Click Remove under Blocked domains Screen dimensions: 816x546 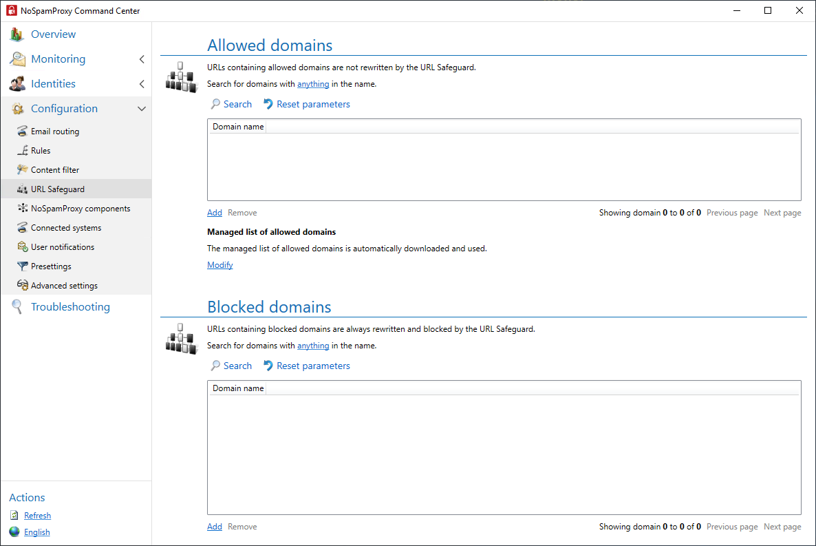pyautogui.click(x=242, y=527)
